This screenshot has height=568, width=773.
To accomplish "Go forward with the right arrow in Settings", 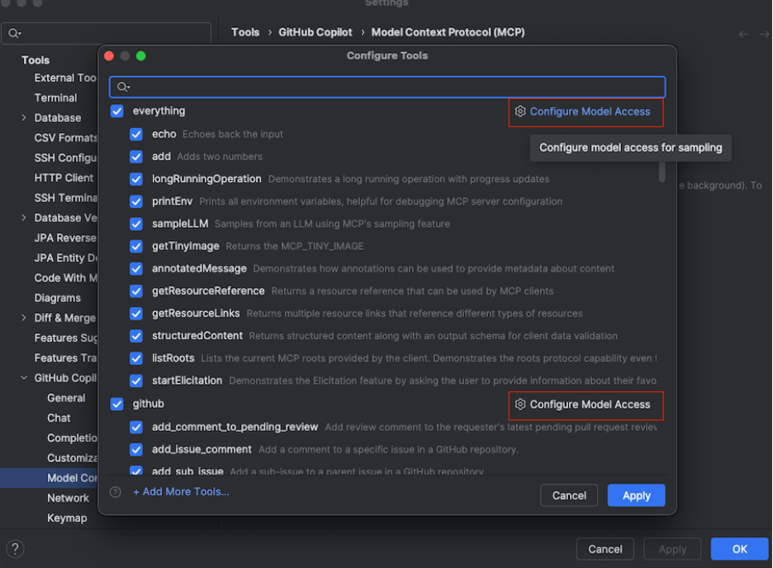I will coord(764,34).
